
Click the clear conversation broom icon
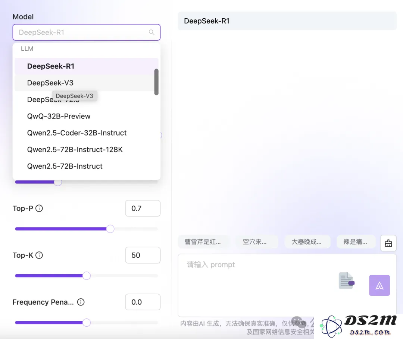coord(388,243)
